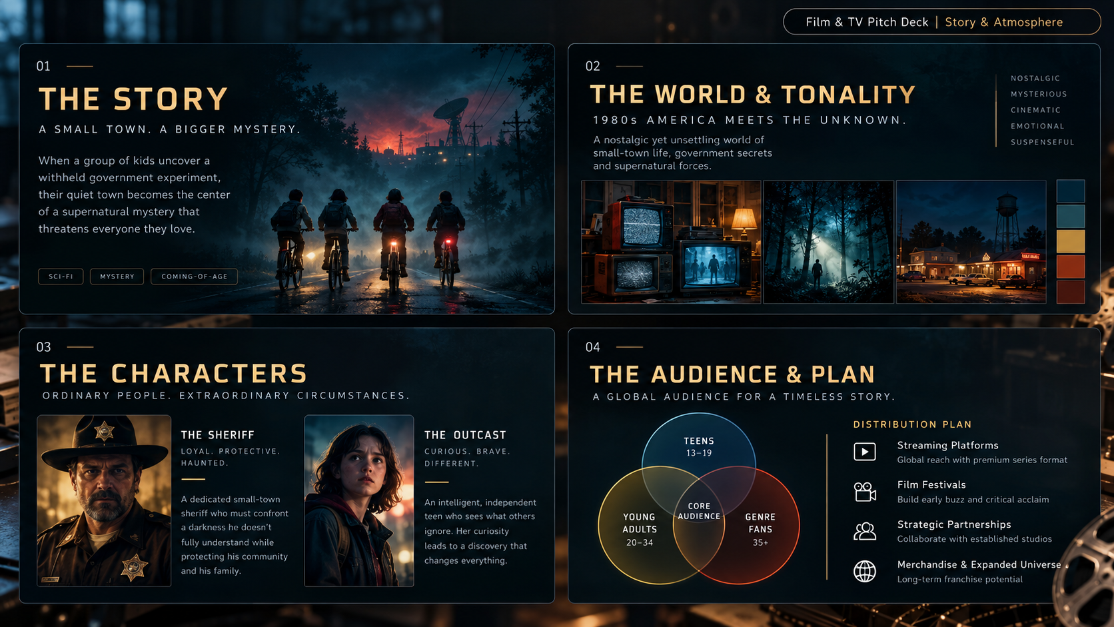The height and width of the screenshot is (627, 1114).
Task: Select the "THE AUDIENCE & PLAN" heading
Action: pos(732,374)
